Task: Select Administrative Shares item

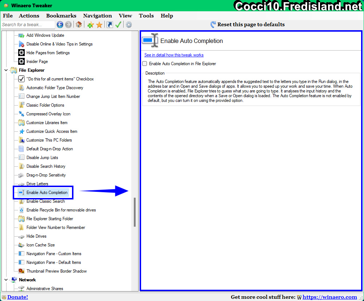Action: point(45,289)
